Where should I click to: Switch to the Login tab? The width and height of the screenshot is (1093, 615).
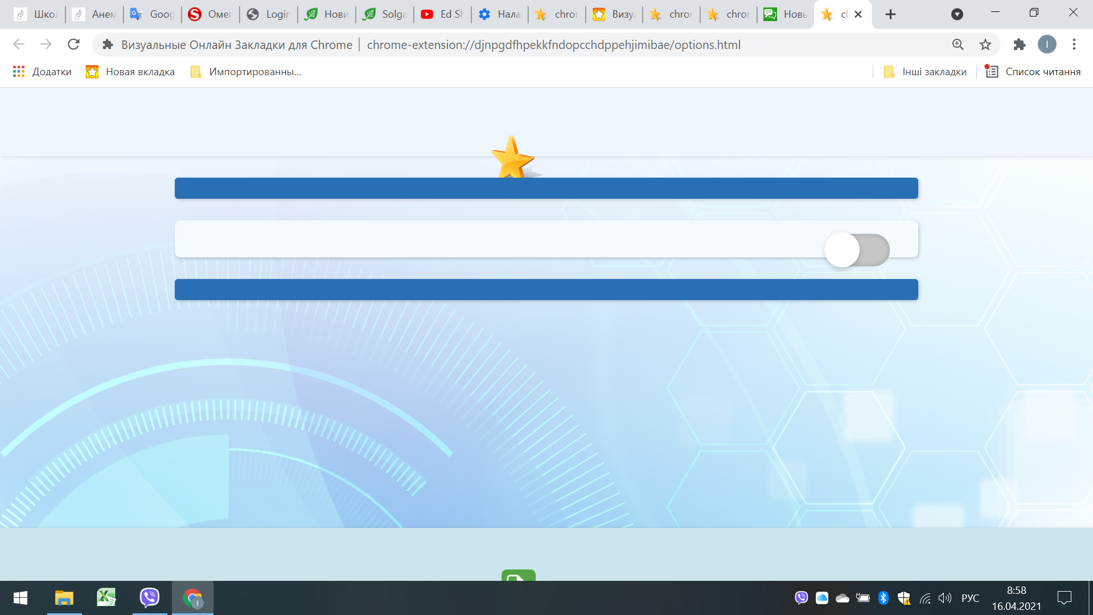(x=269, y=14)
